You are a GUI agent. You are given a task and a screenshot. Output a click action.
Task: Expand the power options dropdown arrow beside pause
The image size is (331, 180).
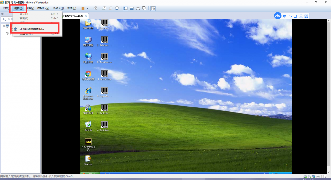pyautogui.click(x=87, y=8)
